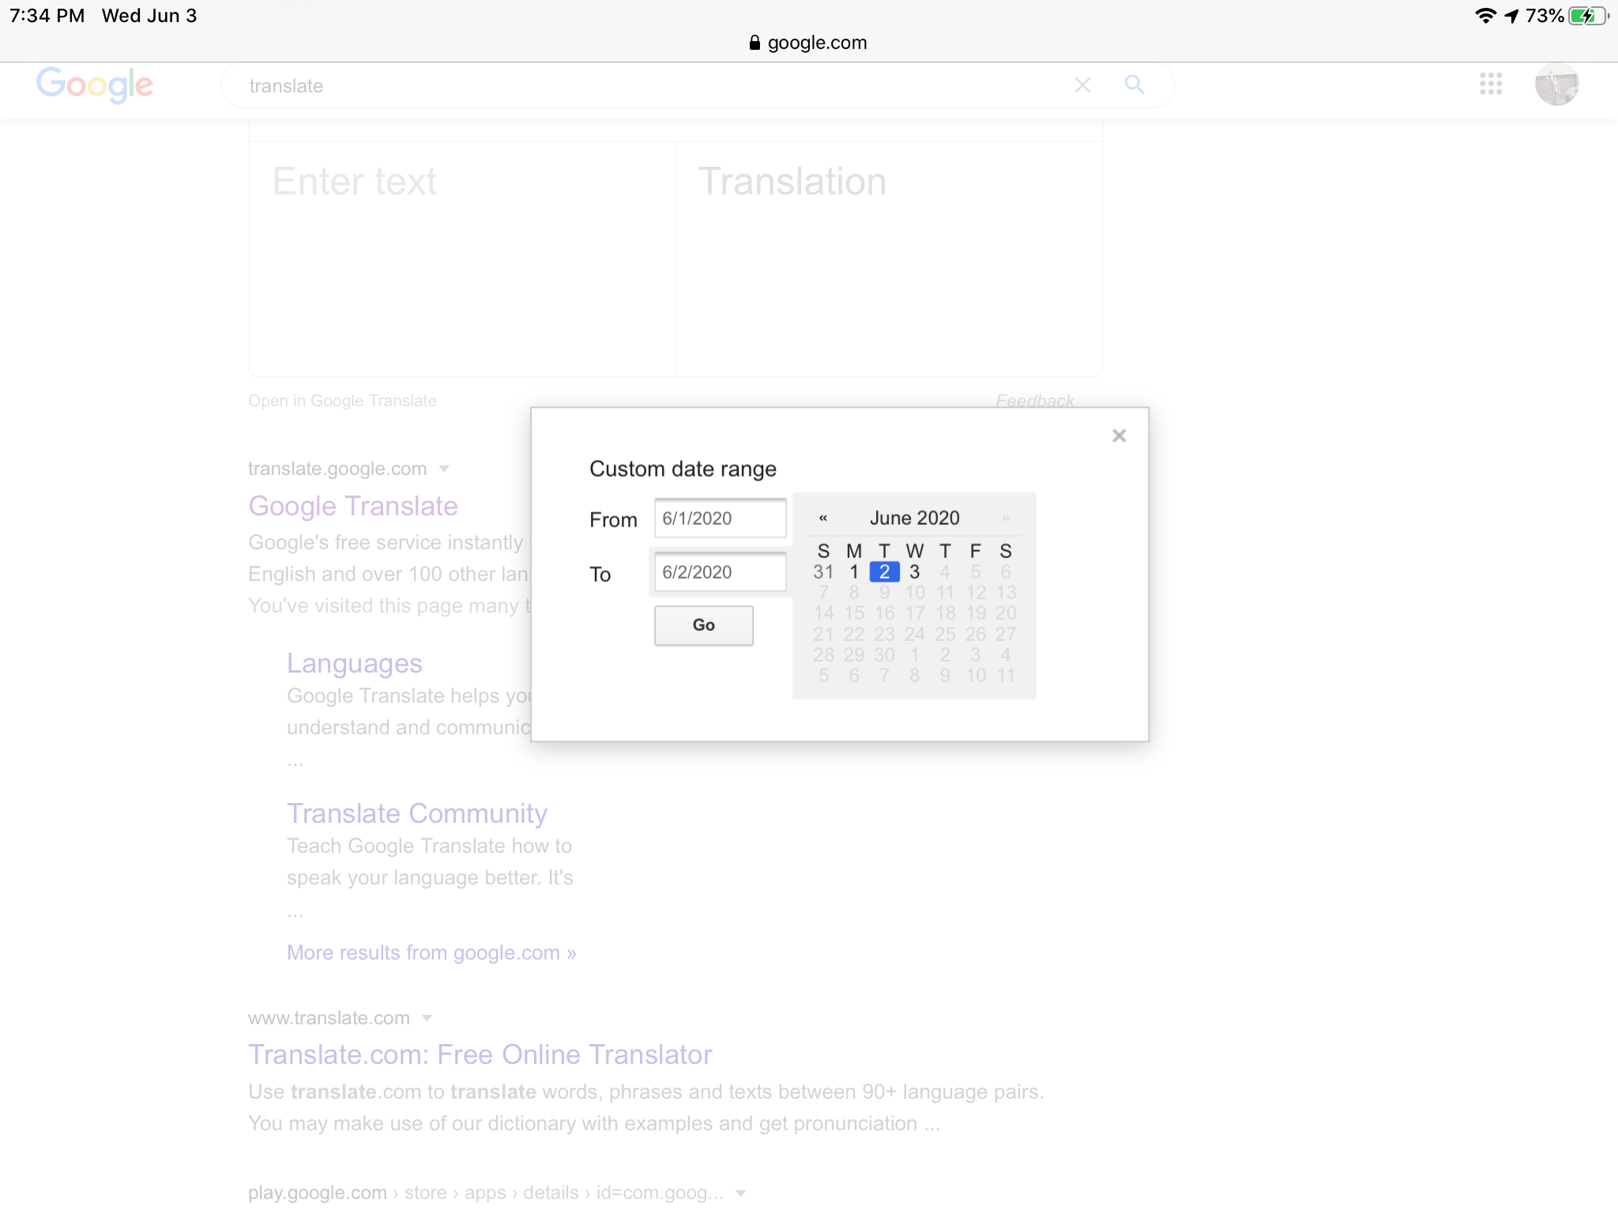Go to next month in calendar
This screenshot has height=1214, width=1618.
pos(1006,518)
